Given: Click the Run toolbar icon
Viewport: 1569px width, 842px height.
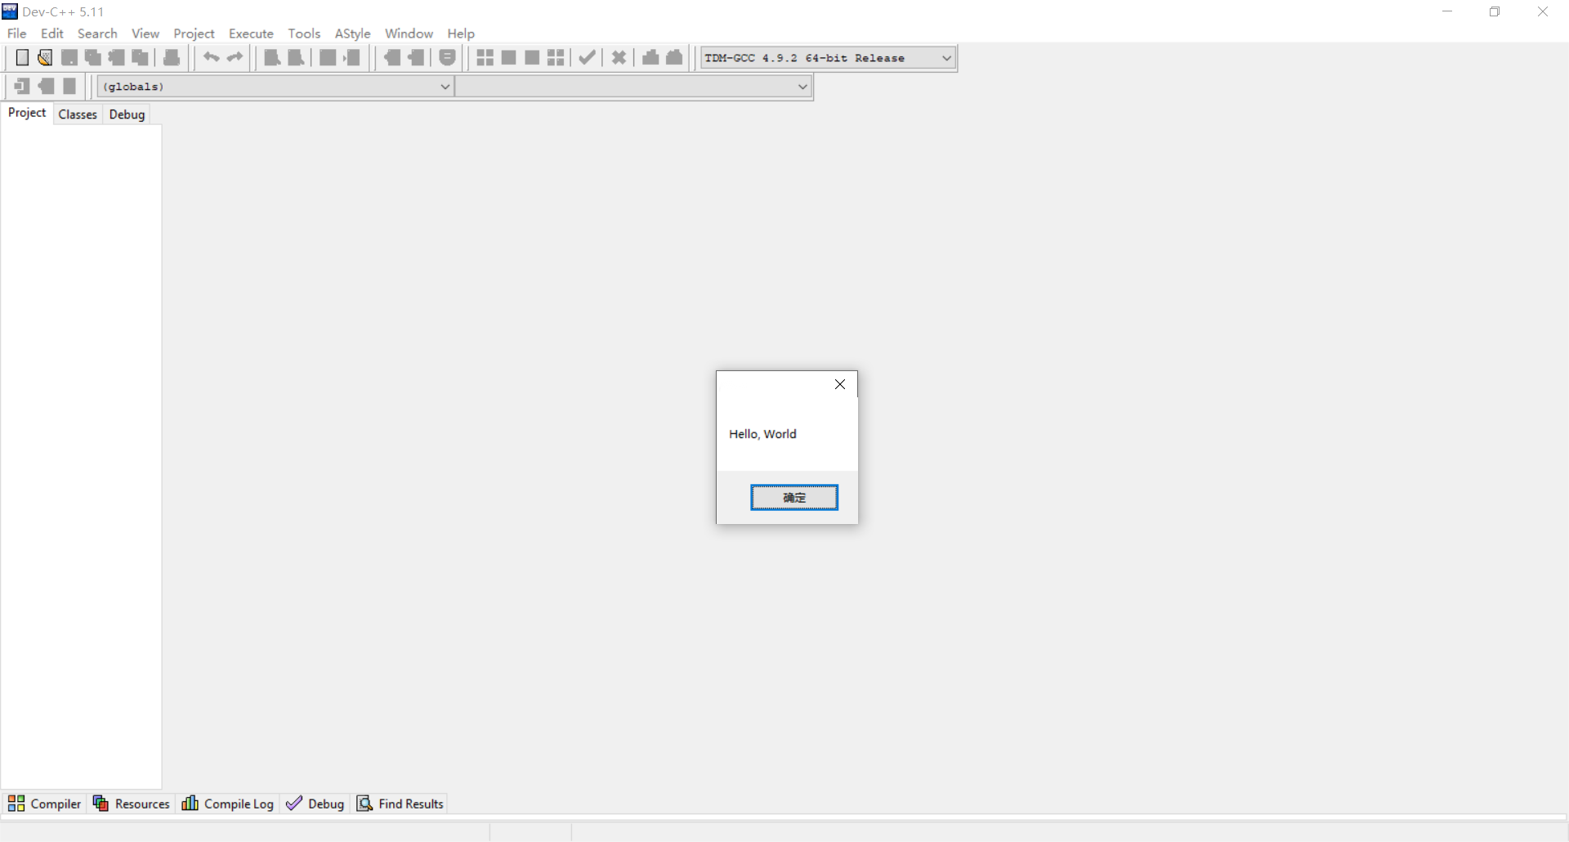Looking at the screenshot, I should [508, 57].
